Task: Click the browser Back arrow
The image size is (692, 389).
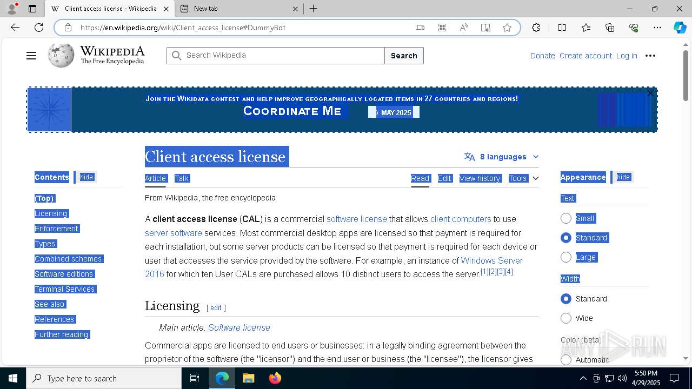Action: coord(15,28)
